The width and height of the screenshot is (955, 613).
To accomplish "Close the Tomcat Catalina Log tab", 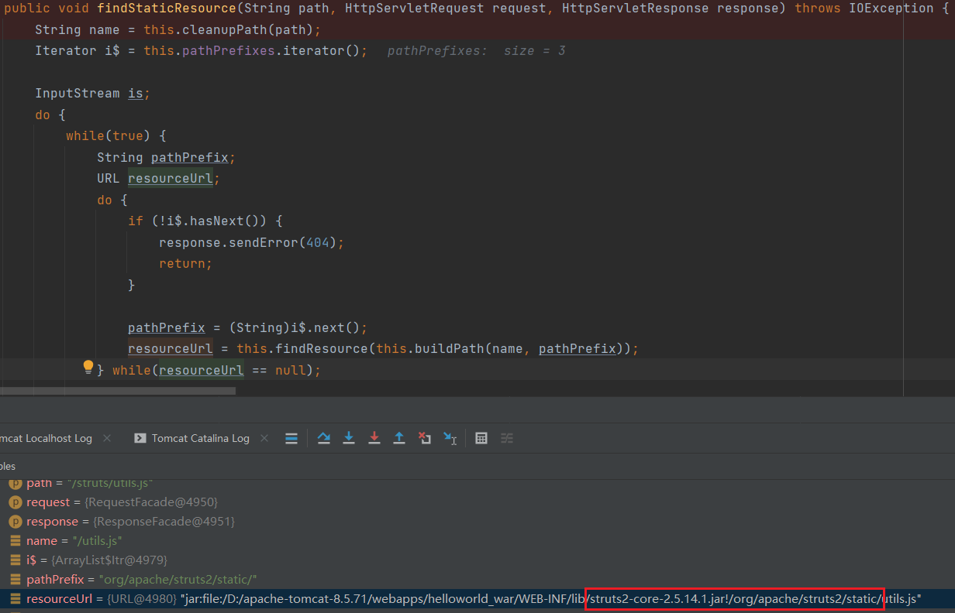I will 264,438.
